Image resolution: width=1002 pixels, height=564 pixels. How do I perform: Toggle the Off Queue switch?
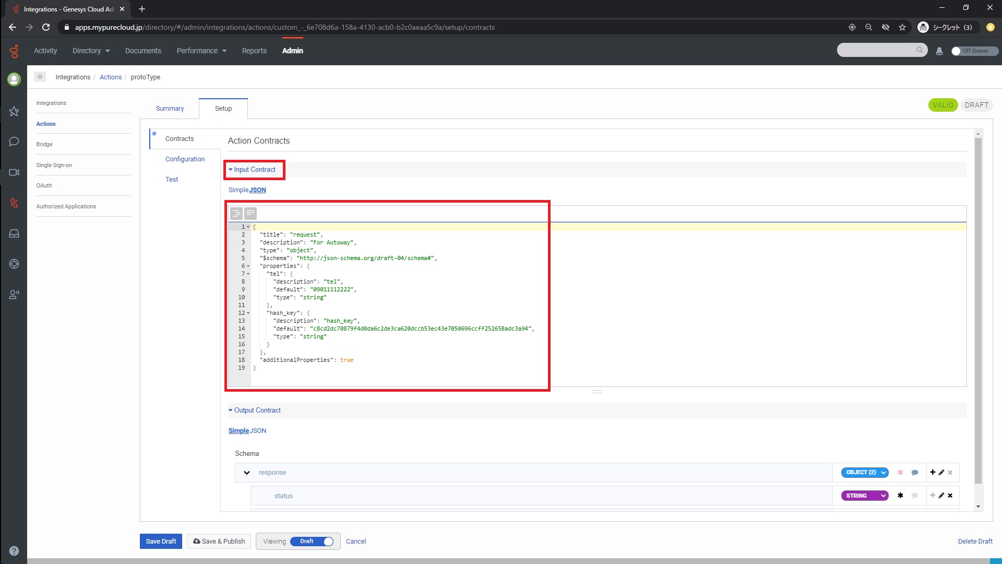(x=974, y=51)
